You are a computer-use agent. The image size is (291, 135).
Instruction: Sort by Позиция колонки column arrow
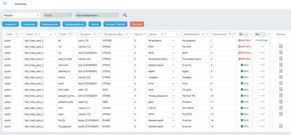click(x=235, y=34)
